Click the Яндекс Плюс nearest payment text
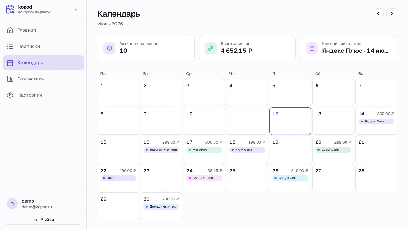Screen dimensions: 408x229 [355, 51]
